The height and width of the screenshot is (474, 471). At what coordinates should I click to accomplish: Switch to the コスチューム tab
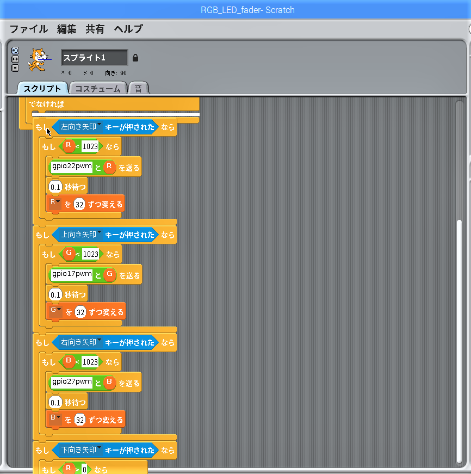pyautogui.click(x=97, y=88)
